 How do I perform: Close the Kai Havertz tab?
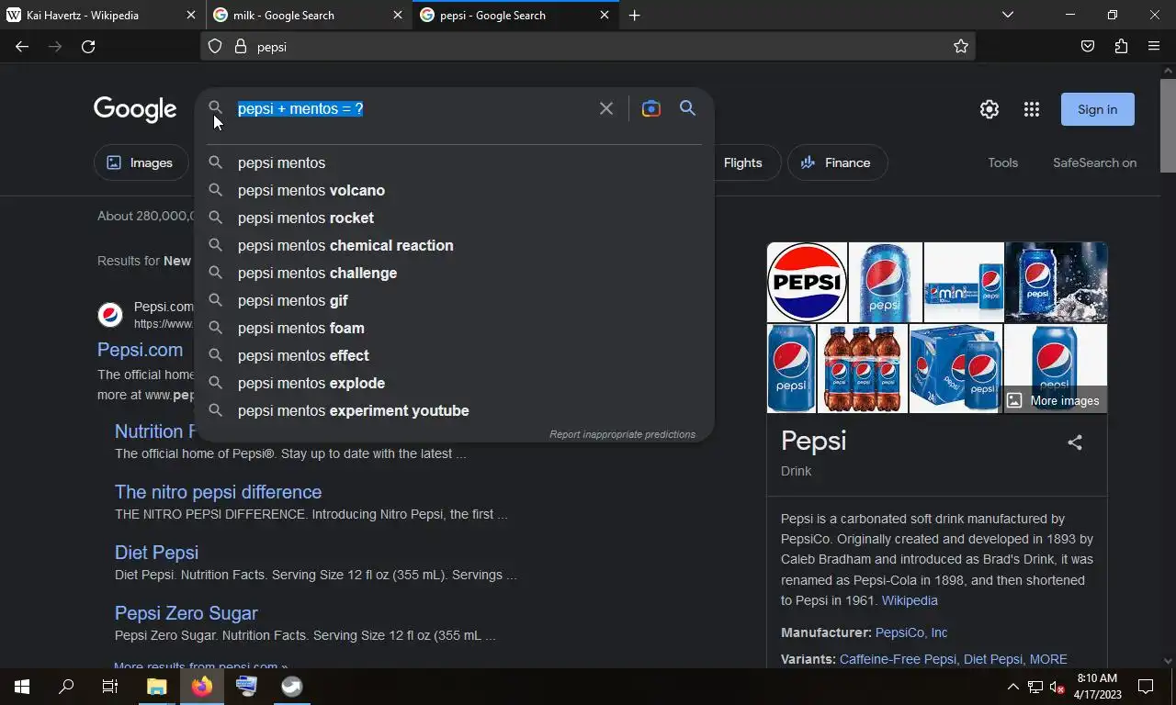[x=191, y=15]
